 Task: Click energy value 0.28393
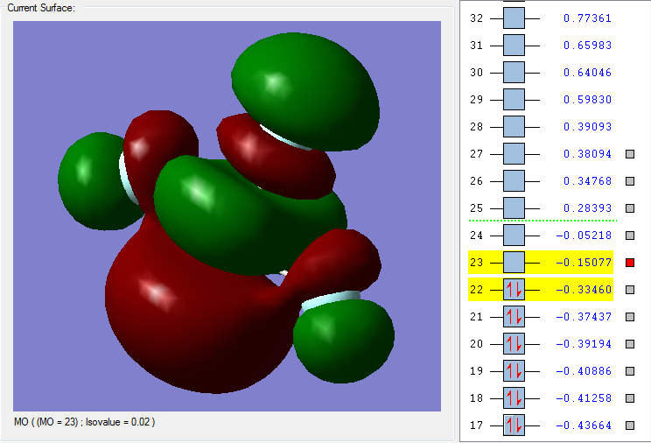coord(587,208)
